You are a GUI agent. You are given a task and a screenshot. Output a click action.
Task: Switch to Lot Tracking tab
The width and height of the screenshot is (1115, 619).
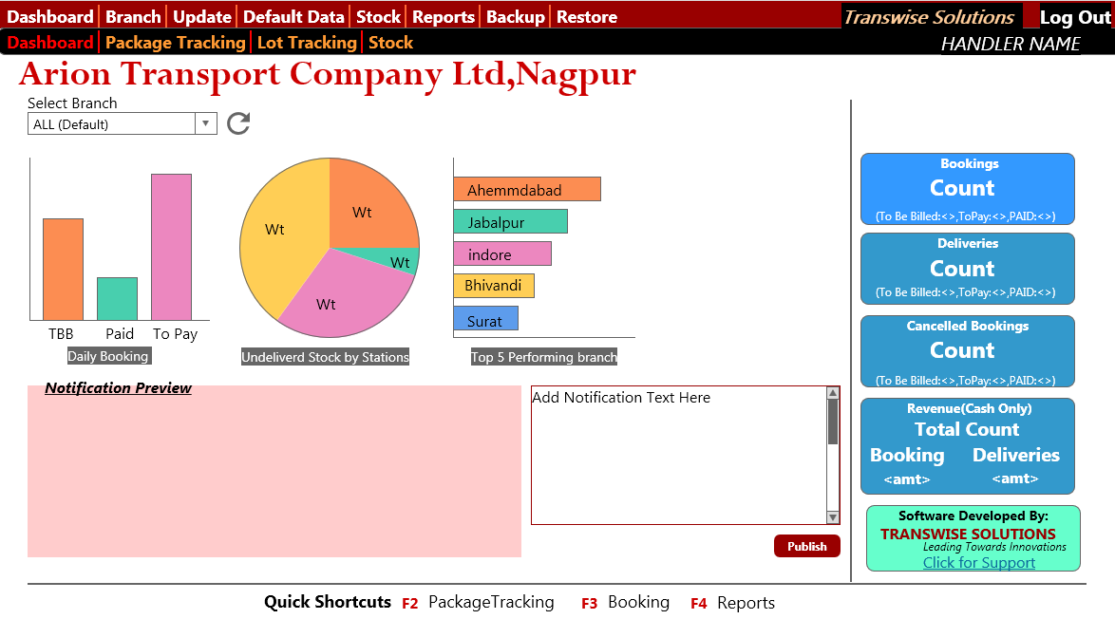pyautogui.click(x=307, y=43)
